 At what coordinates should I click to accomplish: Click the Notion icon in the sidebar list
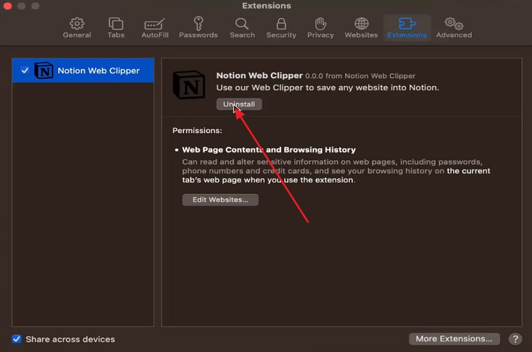(44, 71)
